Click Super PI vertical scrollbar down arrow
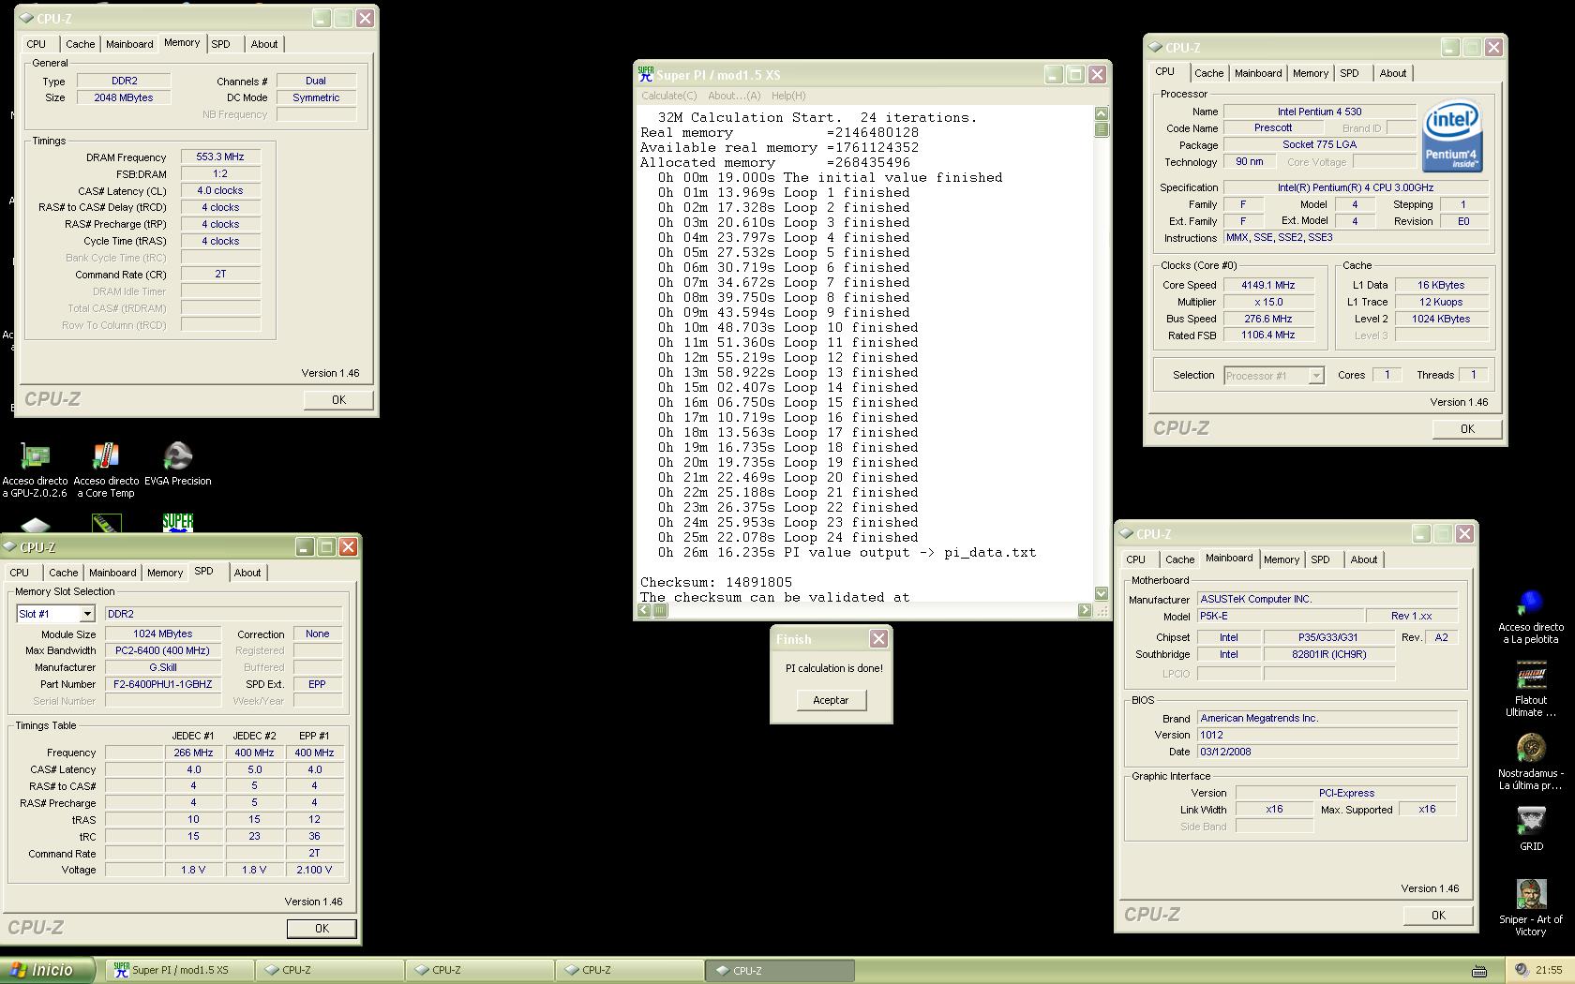The image size is (1575, 984). coord(1101,593)
